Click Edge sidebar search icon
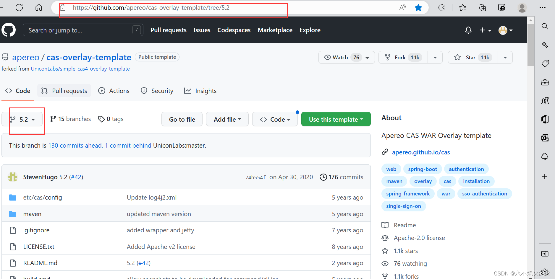The height and width of the screenshot is (279, 555). (545, 26)
